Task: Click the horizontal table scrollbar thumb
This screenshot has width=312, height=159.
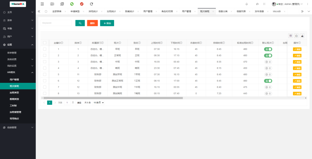Action: (113, 98)
